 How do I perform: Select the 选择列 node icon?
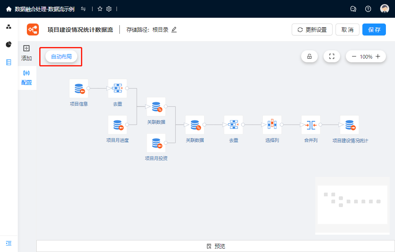[272, 125]
